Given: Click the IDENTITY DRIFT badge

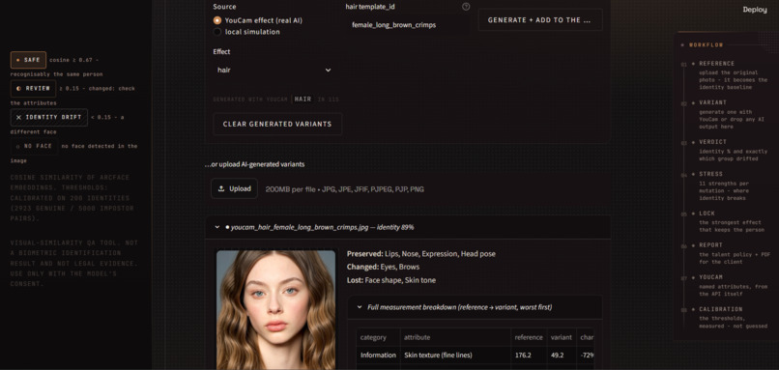Looking at the screenshot, I should coord(48,117).
